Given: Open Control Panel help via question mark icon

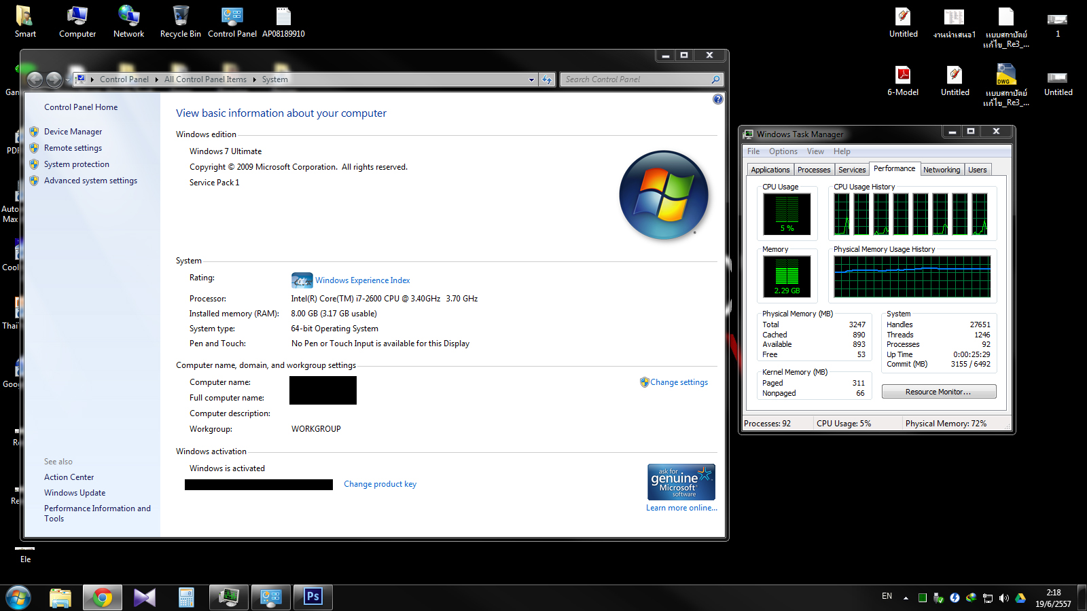Looking at the screenshot, I should [x=718, y=99].
